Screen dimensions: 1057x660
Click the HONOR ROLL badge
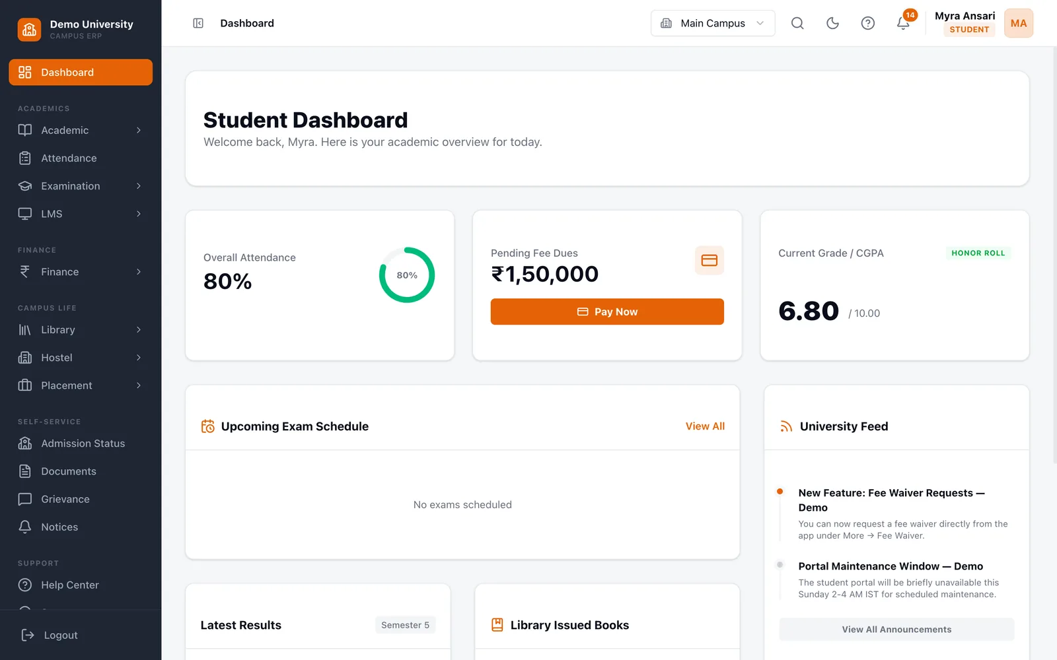click(978, 253)
